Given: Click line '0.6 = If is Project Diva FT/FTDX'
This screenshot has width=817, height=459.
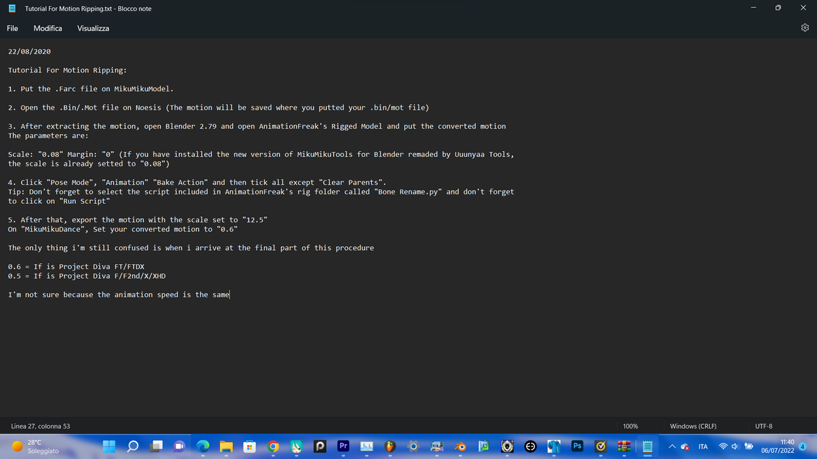Looking at the screenshot, I should pos(76,266).
